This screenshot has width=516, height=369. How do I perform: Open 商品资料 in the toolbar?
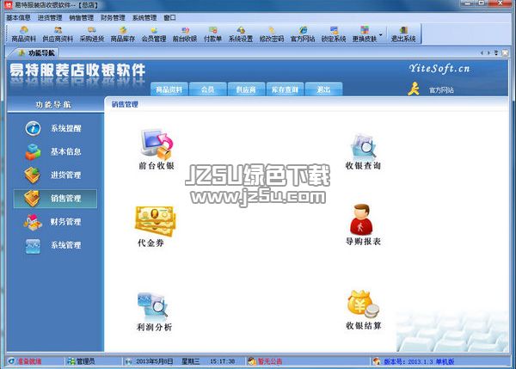(x=23, y=34)
